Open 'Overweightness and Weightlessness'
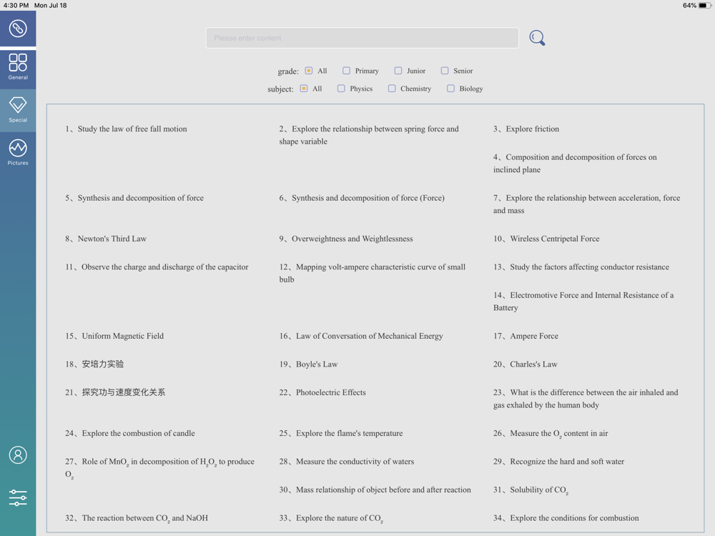Screen dimensions: 715x536 point(346,239)
